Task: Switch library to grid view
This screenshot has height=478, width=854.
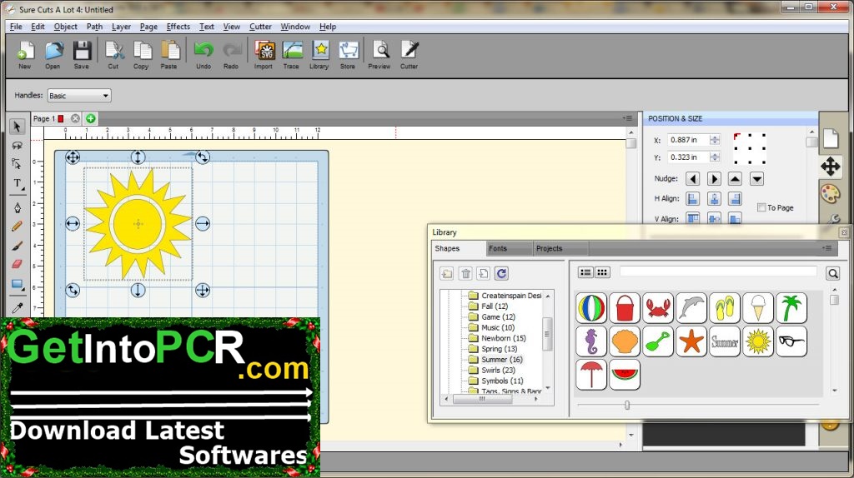Action: tap(602, 272)
